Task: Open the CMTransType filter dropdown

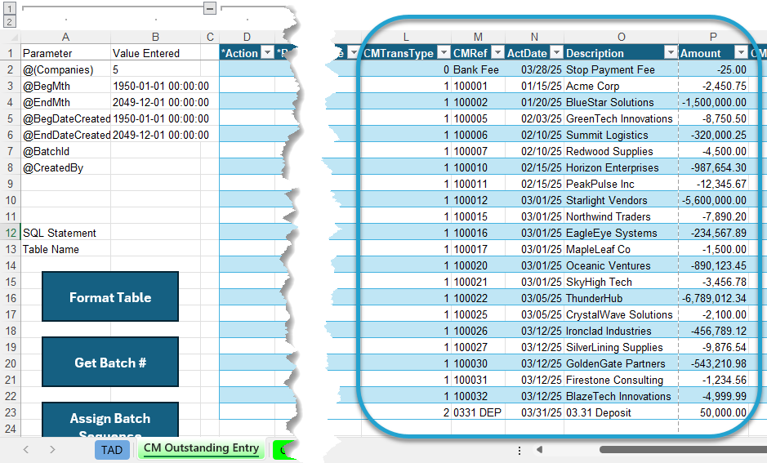Action: [x=444, y=53]
